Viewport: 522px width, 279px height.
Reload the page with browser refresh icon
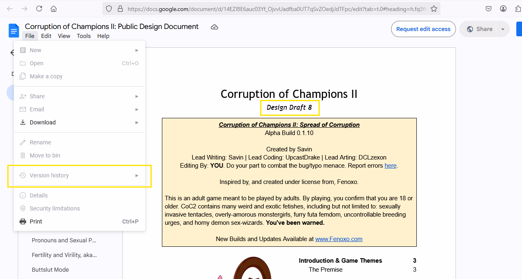tap(39, 9)
